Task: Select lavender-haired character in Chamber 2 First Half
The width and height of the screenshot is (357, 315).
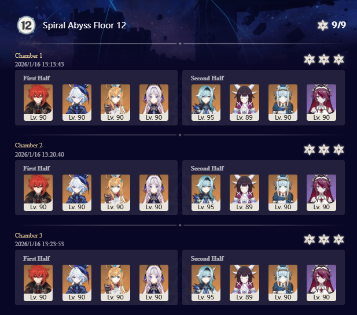Action: (154, 192)
